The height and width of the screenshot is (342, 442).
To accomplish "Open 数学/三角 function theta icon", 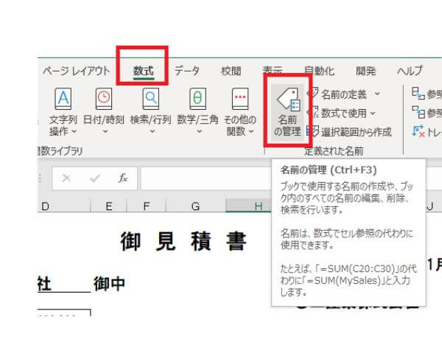I will tap(197, 99).
